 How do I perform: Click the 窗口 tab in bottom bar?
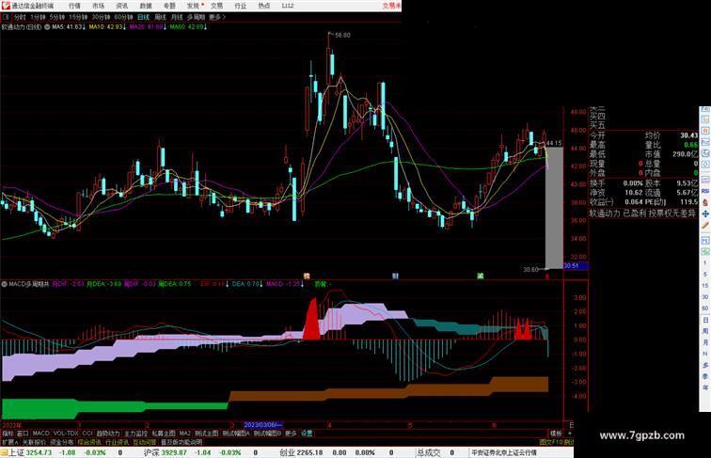[23, 434]
